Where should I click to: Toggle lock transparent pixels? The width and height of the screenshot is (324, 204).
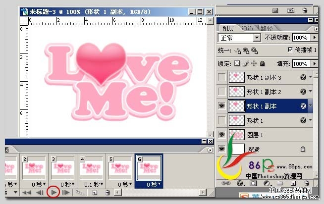(x=237, y=63)
